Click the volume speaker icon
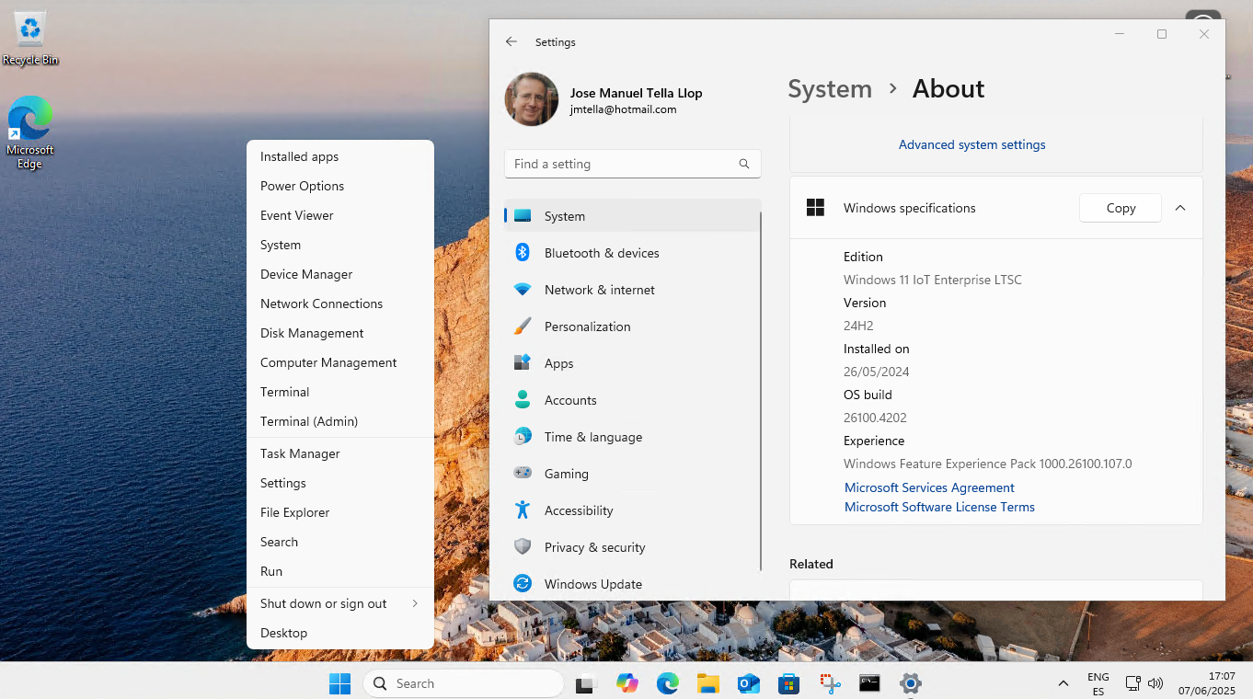This screenshot has width=1253, height=699. [1155, 683]
